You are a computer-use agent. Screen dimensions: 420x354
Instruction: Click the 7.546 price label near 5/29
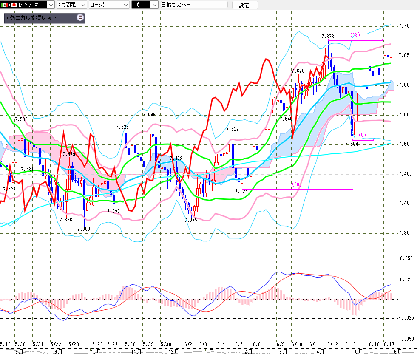point(149,115)
